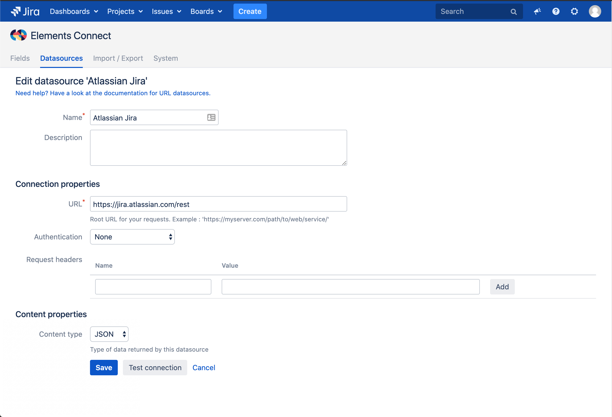Screen dimensions: 612x417
Task: Open the user profile avatar menu
Action: click(595, 11)
